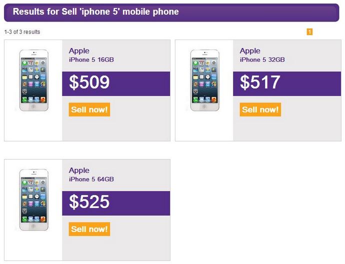Open the iPhone 5 64GB title link
Image resolution: width=345 pixels, height=264 pixels.
91,179
